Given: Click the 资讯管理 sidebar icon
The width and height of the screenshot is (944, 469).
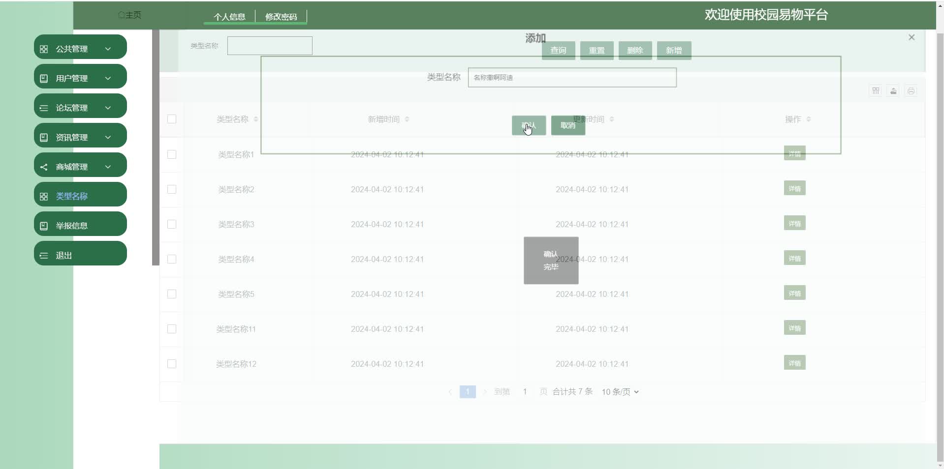Looking at the screenshot, I should pyautogui.click(x=44, y=138).
